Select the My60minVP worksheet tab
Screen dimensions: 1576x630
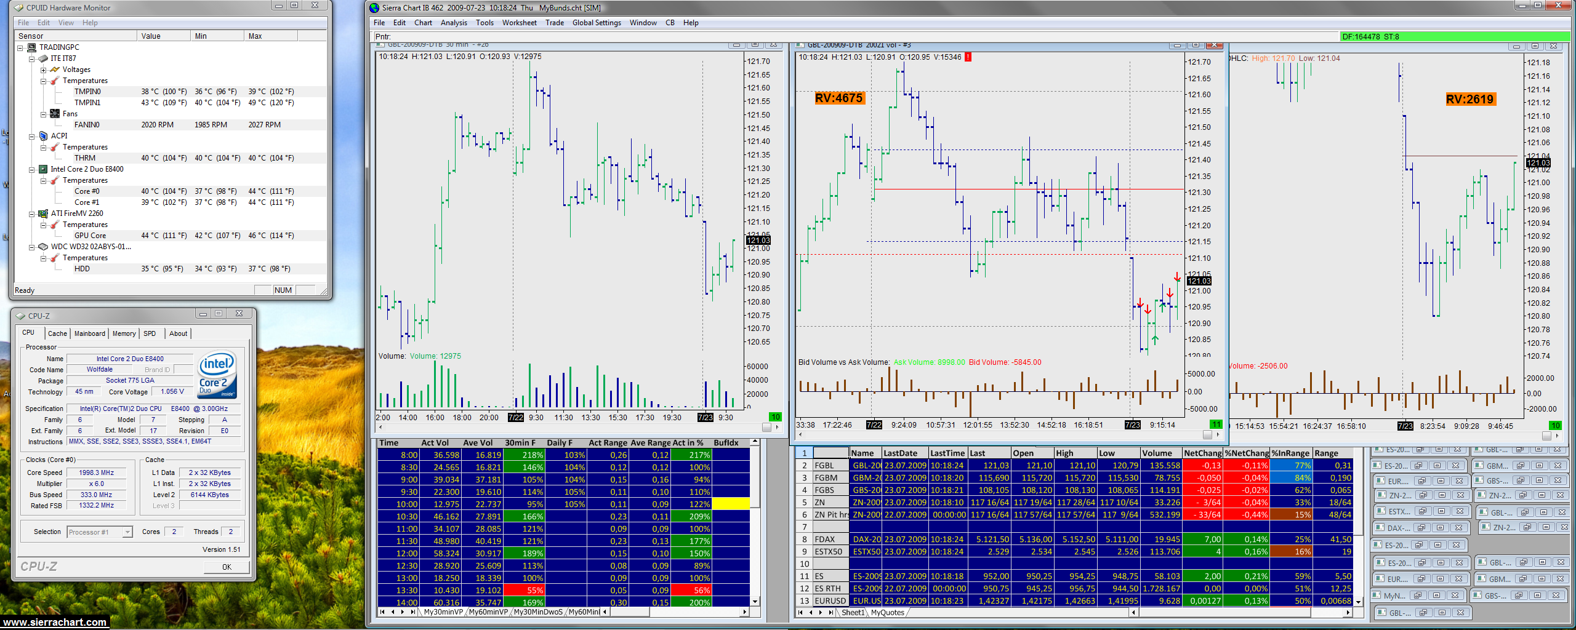[x=488, y=612]
